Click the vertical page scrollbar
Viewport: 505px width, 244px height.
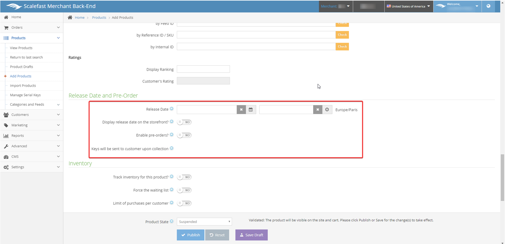point(502,178)
